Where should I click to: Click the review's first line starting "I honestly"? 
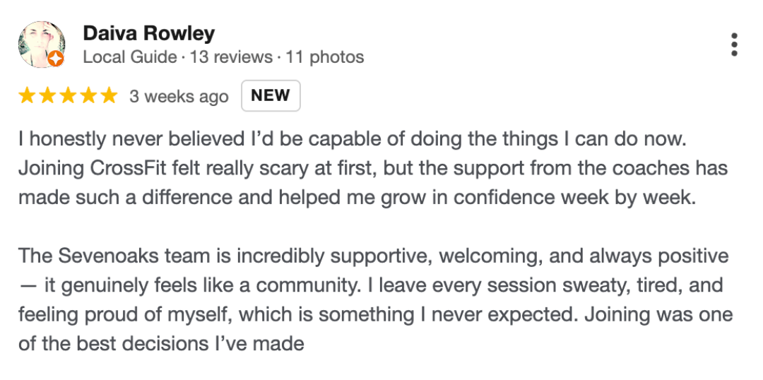352,139
